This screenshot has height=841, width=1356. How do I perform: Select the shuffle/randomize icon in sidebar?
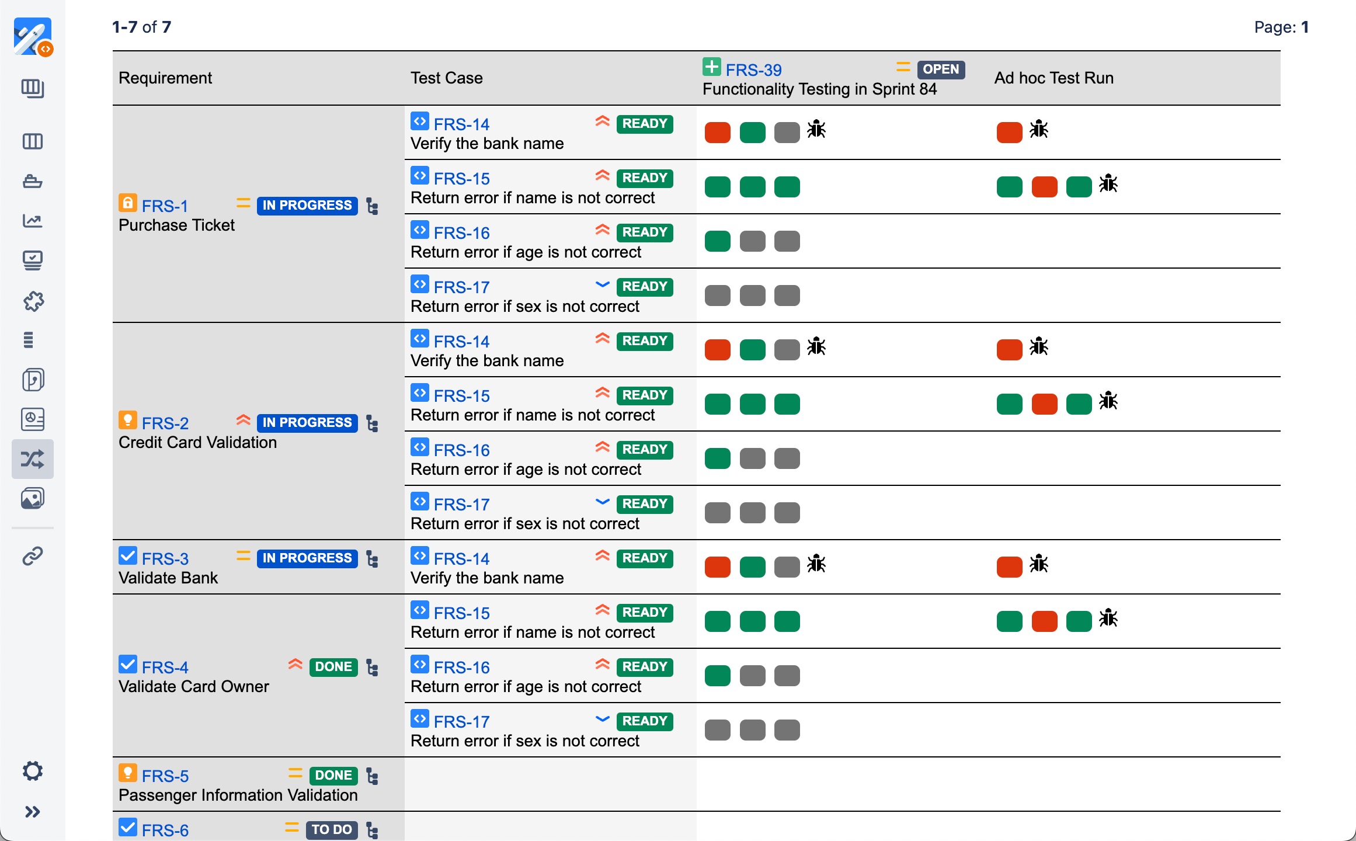[33, 458]
